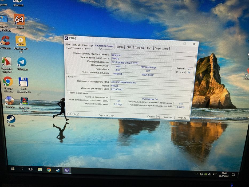Viewport: 249px width, 187px height.
Task: Open the Telegram desktop icon
Action: tap(22, 64)
